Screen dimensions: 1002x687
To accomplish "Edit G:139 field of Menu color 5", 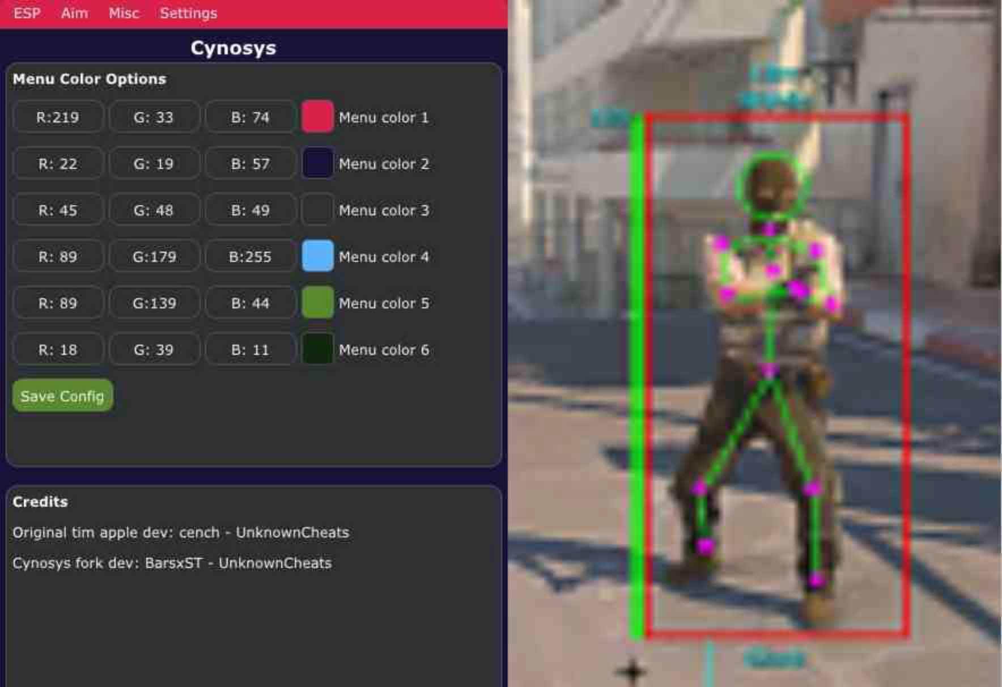I will tap(154, 303).
